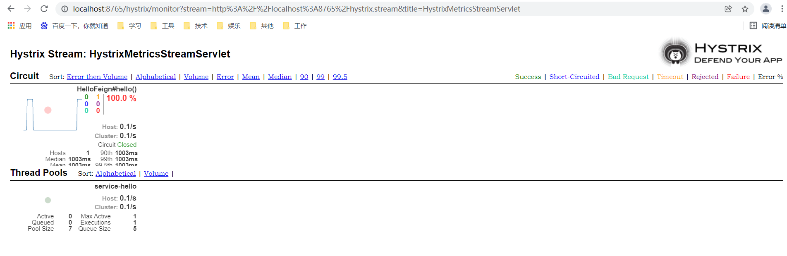787x256 pixels.
Task: Click the Failure legend label
Action: click(738, 77)
